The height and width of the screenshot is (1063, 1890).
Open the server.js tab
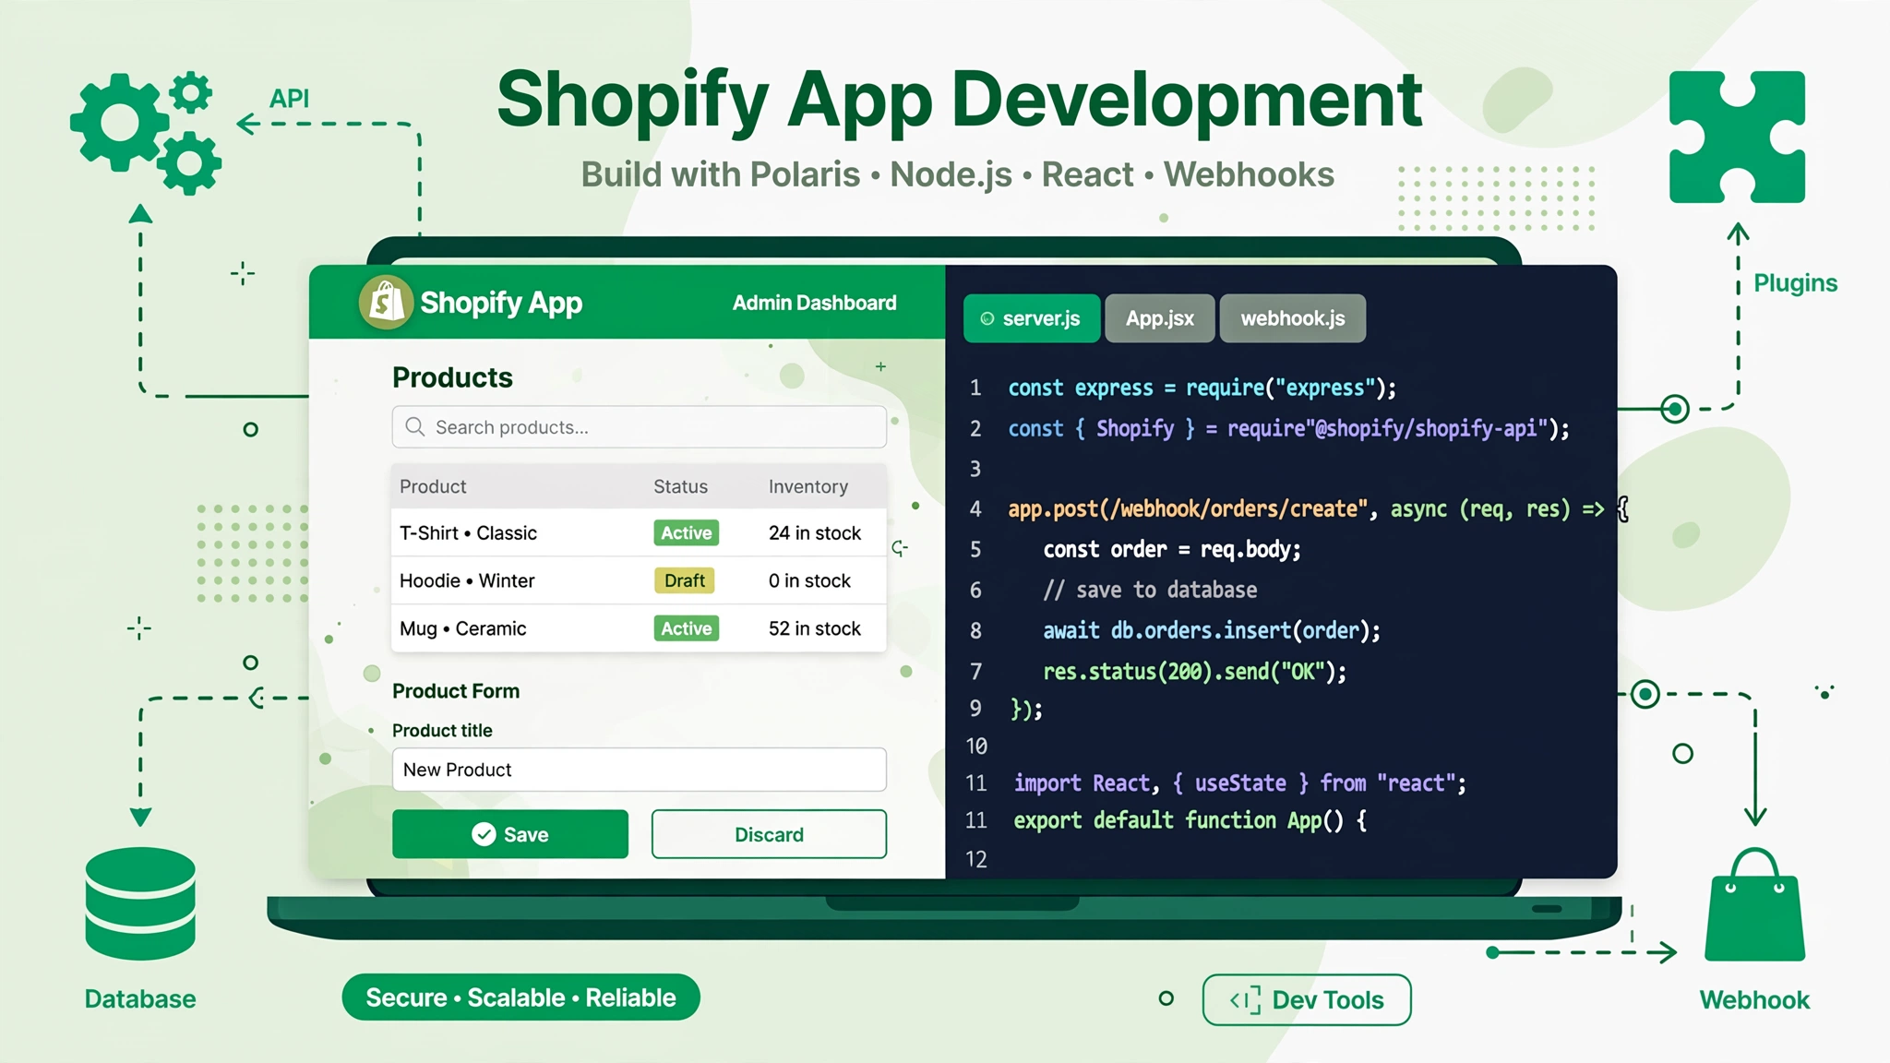coord(1032,318)
